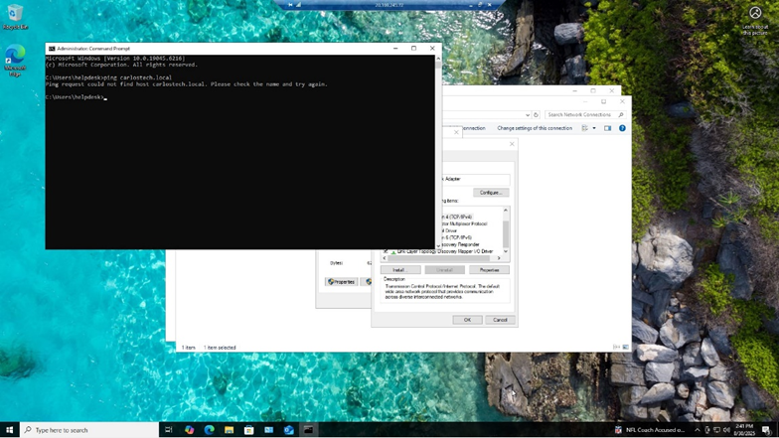Open File Explorer from the taskbar

click(x=229, y=430)
